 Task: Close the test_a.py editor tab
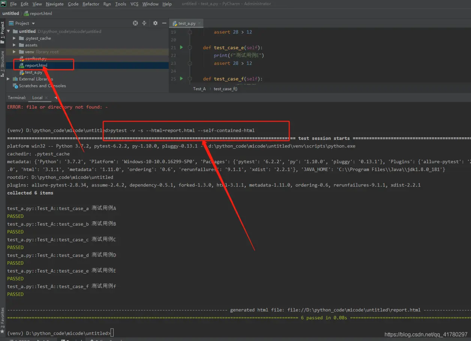tap(199, 23)
